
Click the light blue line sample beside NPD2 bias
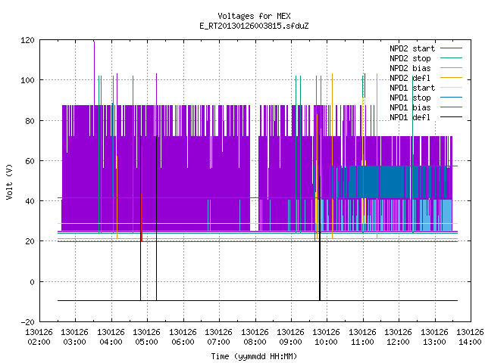452,67
